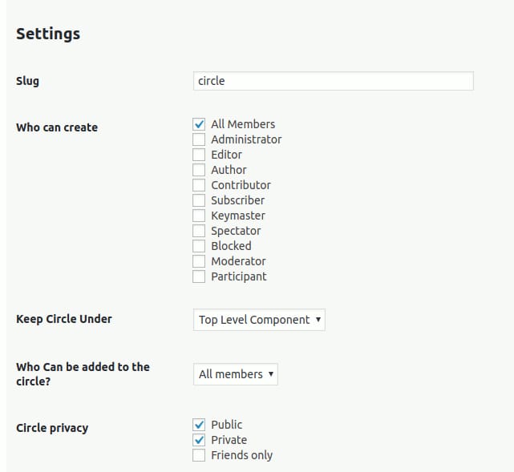Click the Slug text input field
This screenshot has width=514, height=472.
[x=333, y=81]
